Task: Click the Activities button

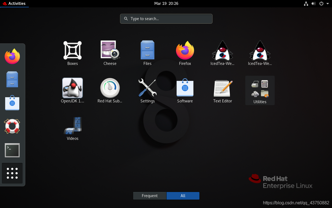Action: pos(14,4)
